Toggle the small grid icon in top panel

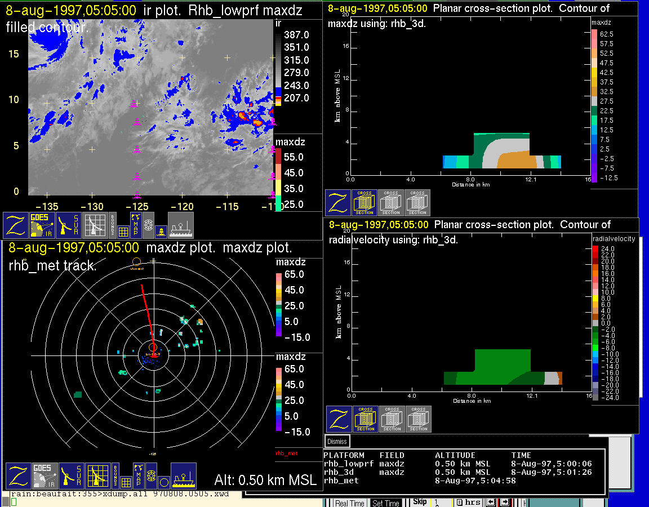coord(123,230)
